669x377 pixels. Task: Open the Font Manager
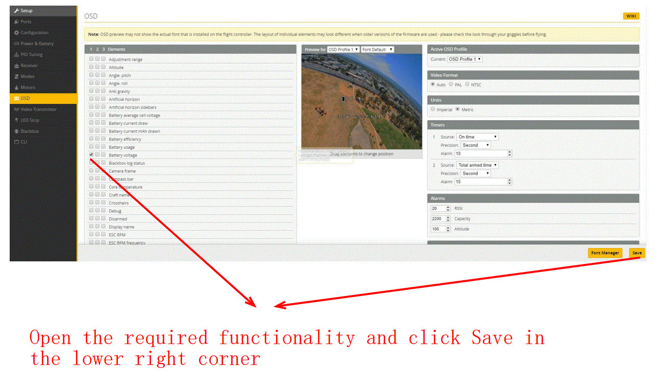[605, 253]
